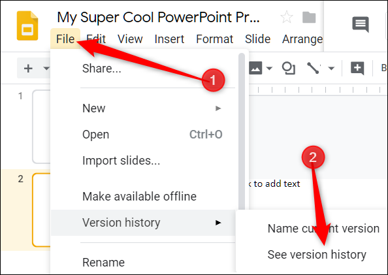
Task: Expand the insert image dropdown arrow
Action: click(x=269, y=68)
